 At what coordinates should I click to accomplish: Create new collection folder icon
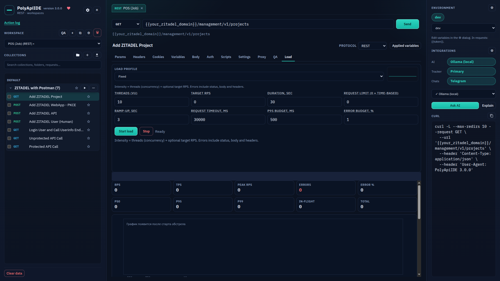pos(78,55)
